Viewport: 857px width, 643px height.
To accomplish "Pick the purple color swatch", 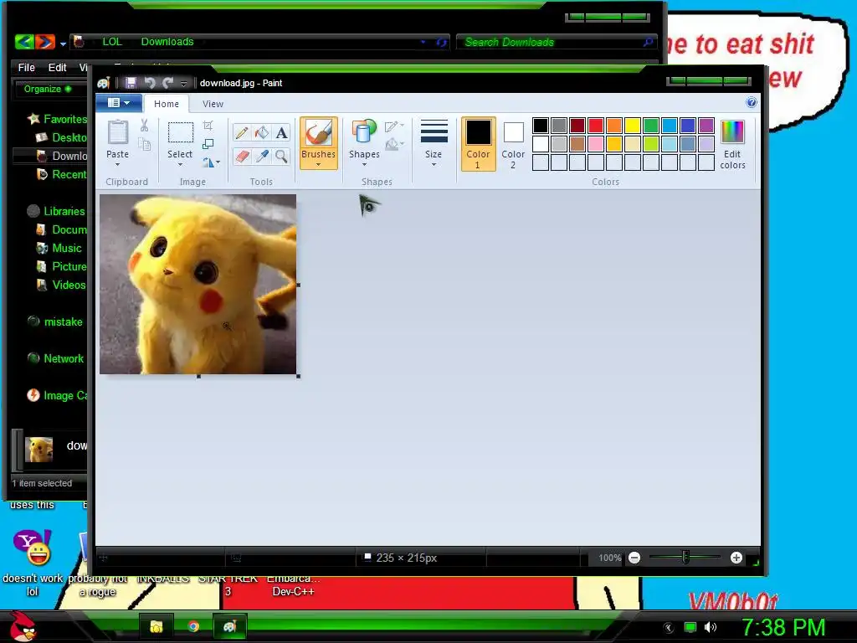I will (706, 126).
